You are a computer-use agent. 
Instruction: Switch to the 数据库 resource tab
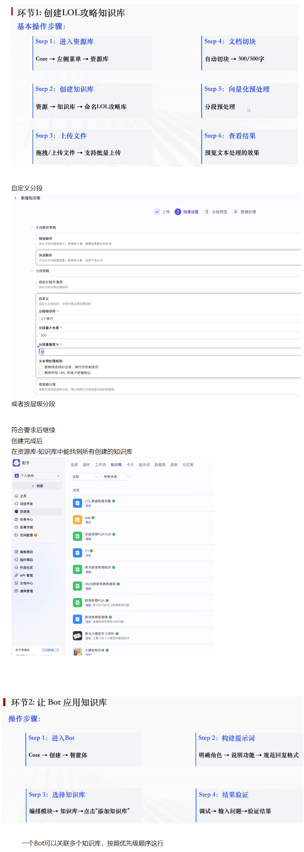tap(160, 465)
